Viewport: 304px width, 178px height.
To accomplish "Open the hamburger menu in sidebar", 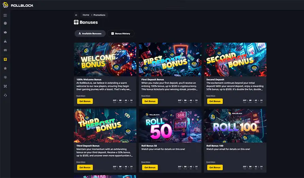I will [5, 15].
